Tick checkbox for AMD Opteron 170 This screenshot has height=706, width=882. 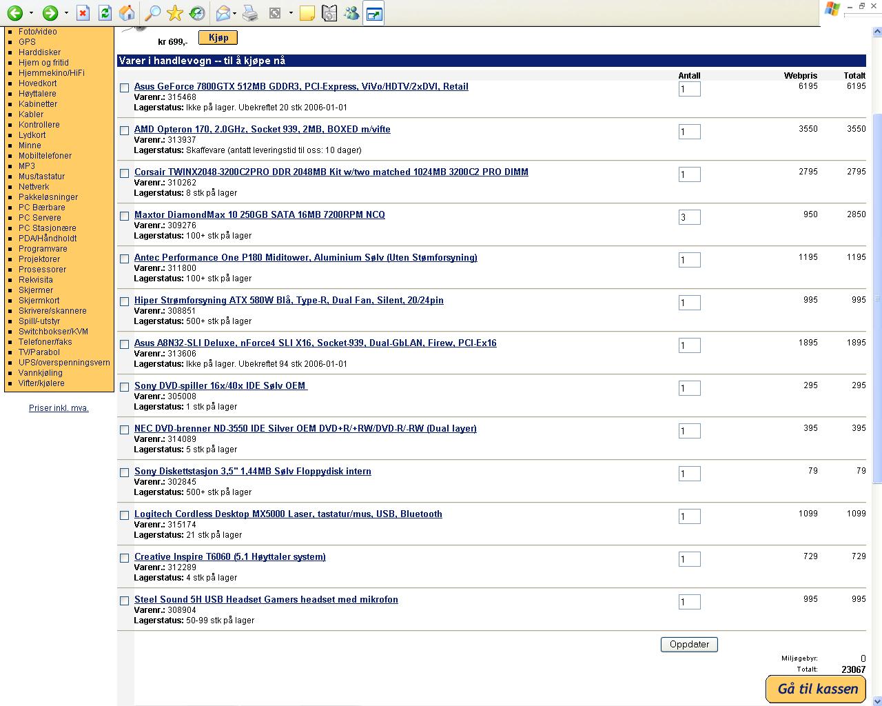[x=125, y=130]
